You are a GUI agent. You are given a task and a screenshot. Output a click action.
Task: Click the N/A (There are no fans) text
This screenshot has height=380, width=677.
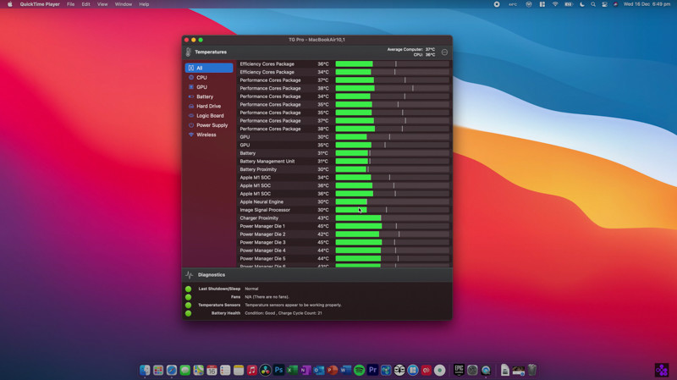pyautogui.click(x=267, y=297)
